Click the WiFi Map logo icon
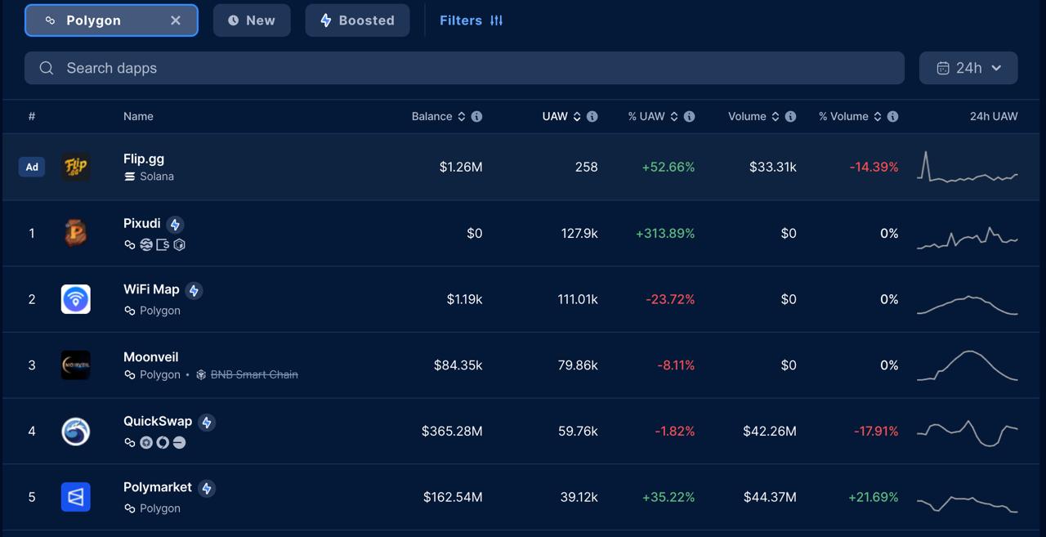The width and height of the screenshot is (1046, 537). 75,299
